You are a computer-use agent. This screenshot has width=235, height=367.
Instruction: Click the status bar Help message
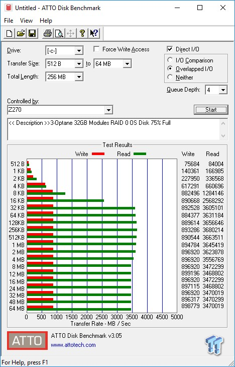pyautogui.click(x=25, y=362)
